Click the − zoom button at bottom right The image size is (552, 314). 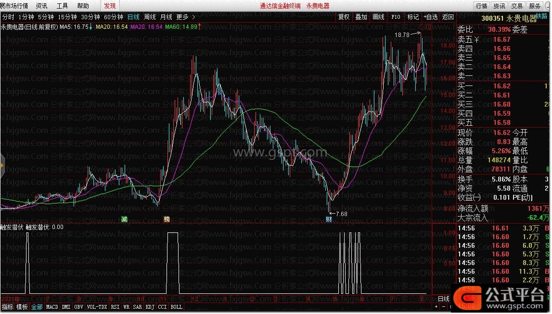click(443, 307)
